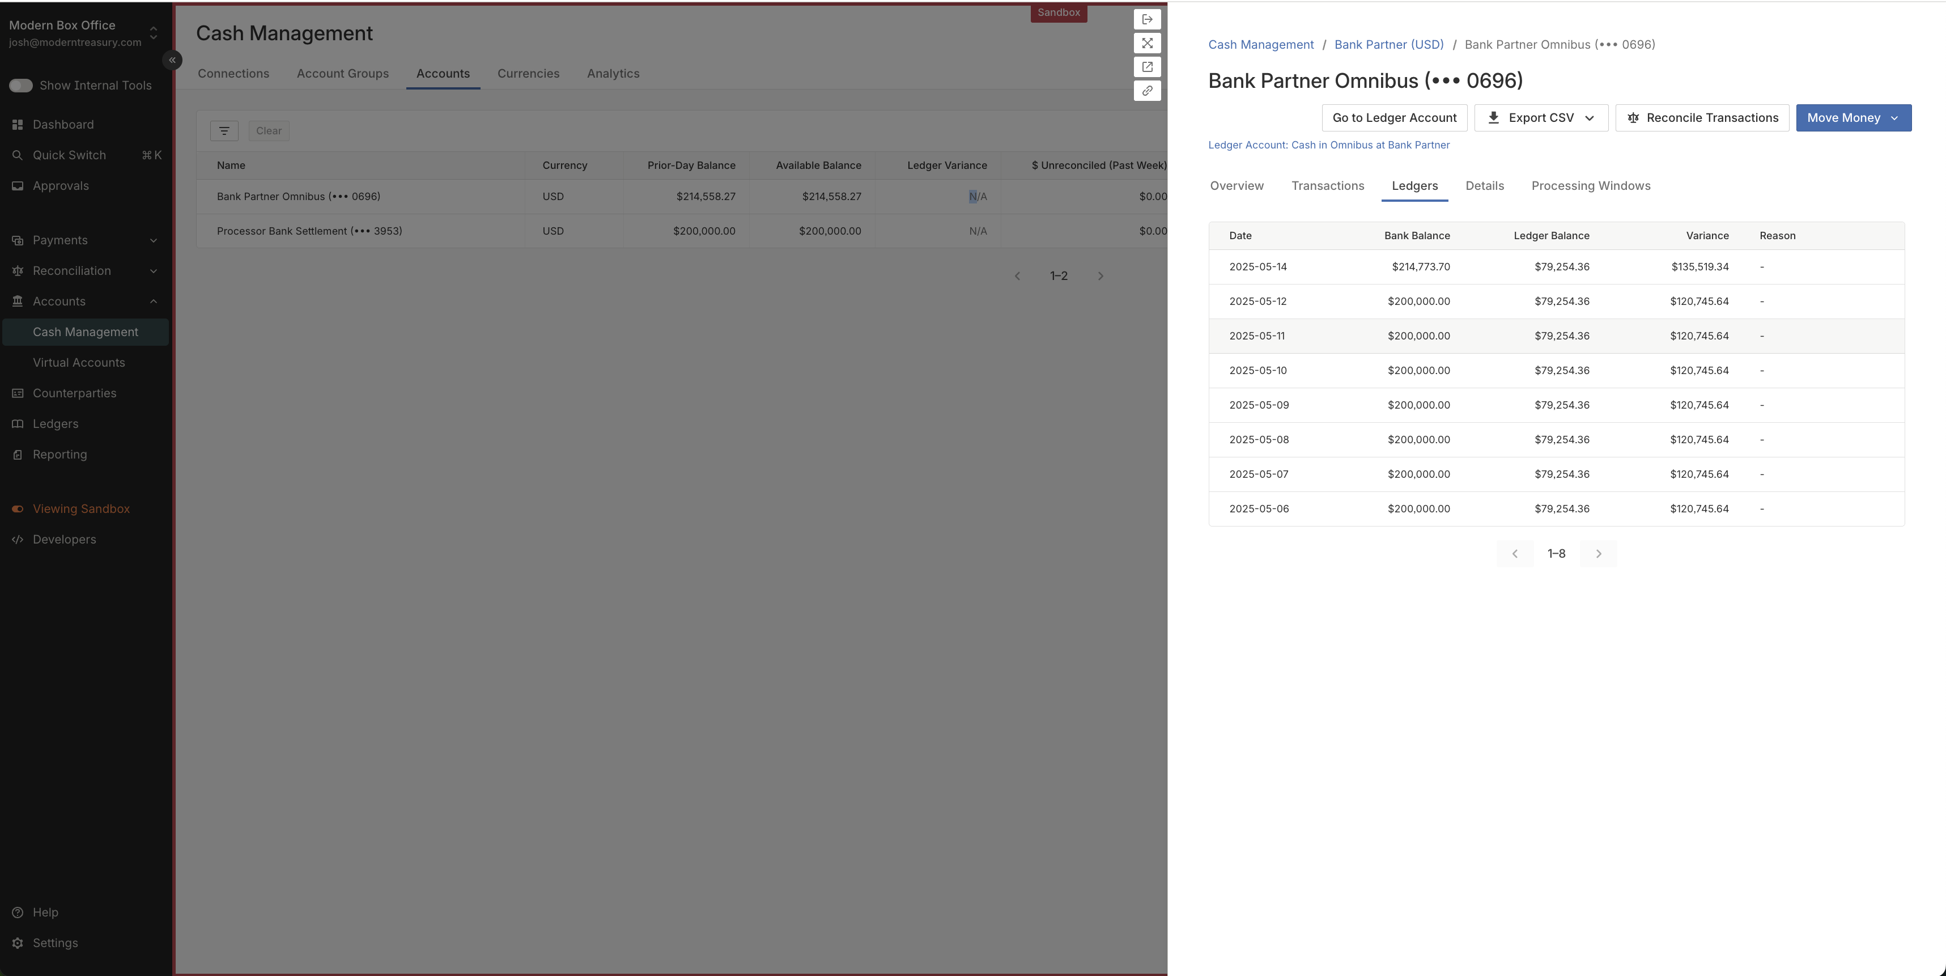
Task: Click the Payments icon in sidebar
Action: point(18,240)
